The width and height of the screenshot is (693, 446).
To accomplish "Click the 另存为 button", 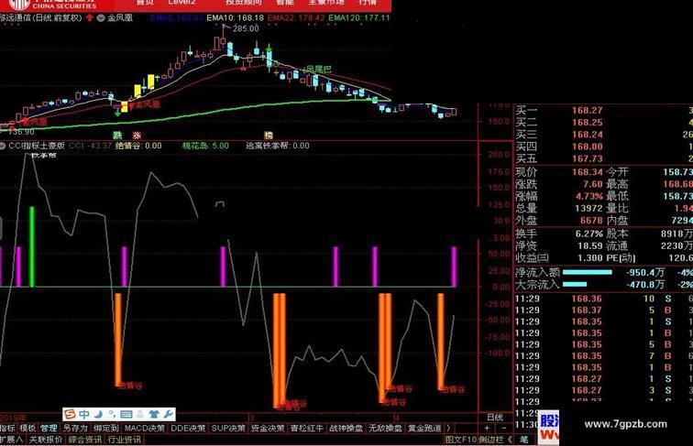I will (75, 428).
